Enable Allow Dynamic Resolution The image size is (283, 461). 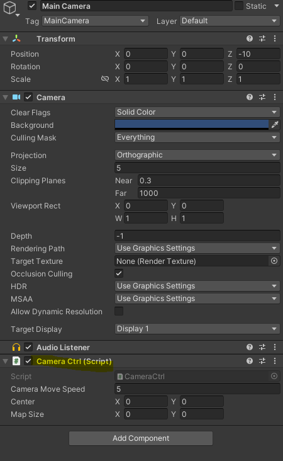(x=119, y=311)
